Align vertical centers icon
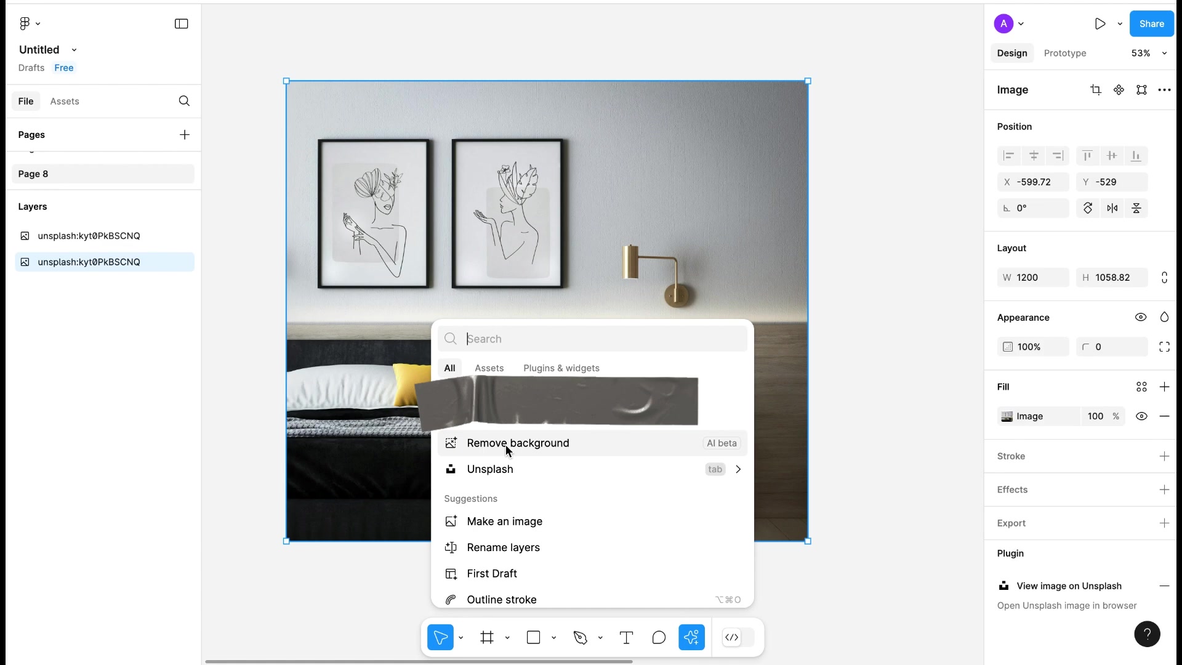The height and width of the screenshot is (665, 1182). click(1112, 156)
